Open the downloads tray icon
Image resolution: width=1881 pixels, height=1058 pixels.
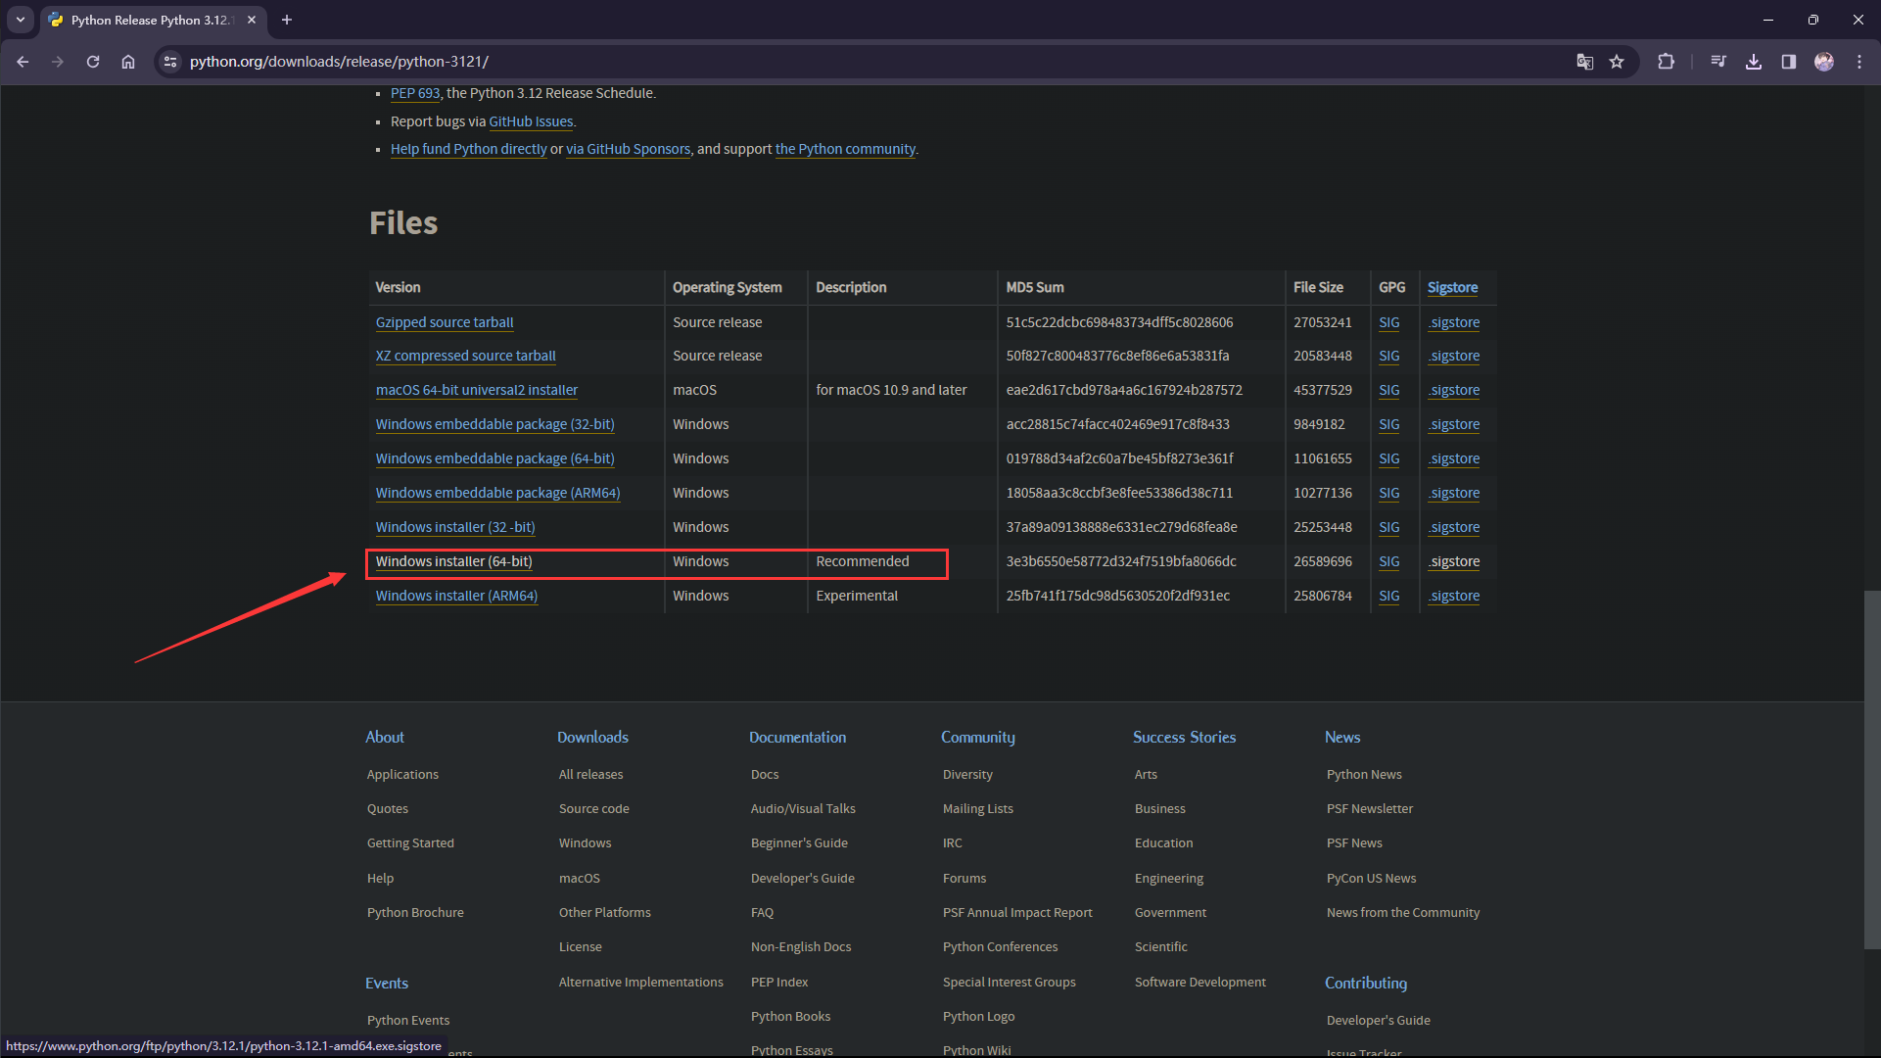pyautogui.click(x=1754, y=62)
